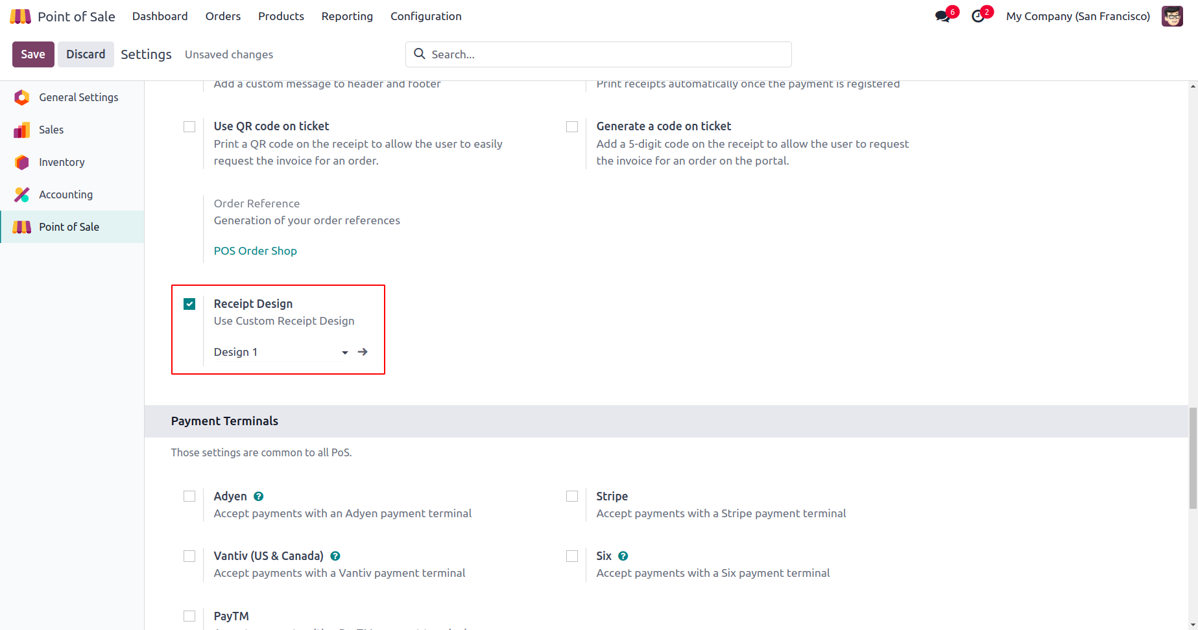
Task: Enable the Stripe payment terminal checkbox
Action: click(x=572, y=496)
